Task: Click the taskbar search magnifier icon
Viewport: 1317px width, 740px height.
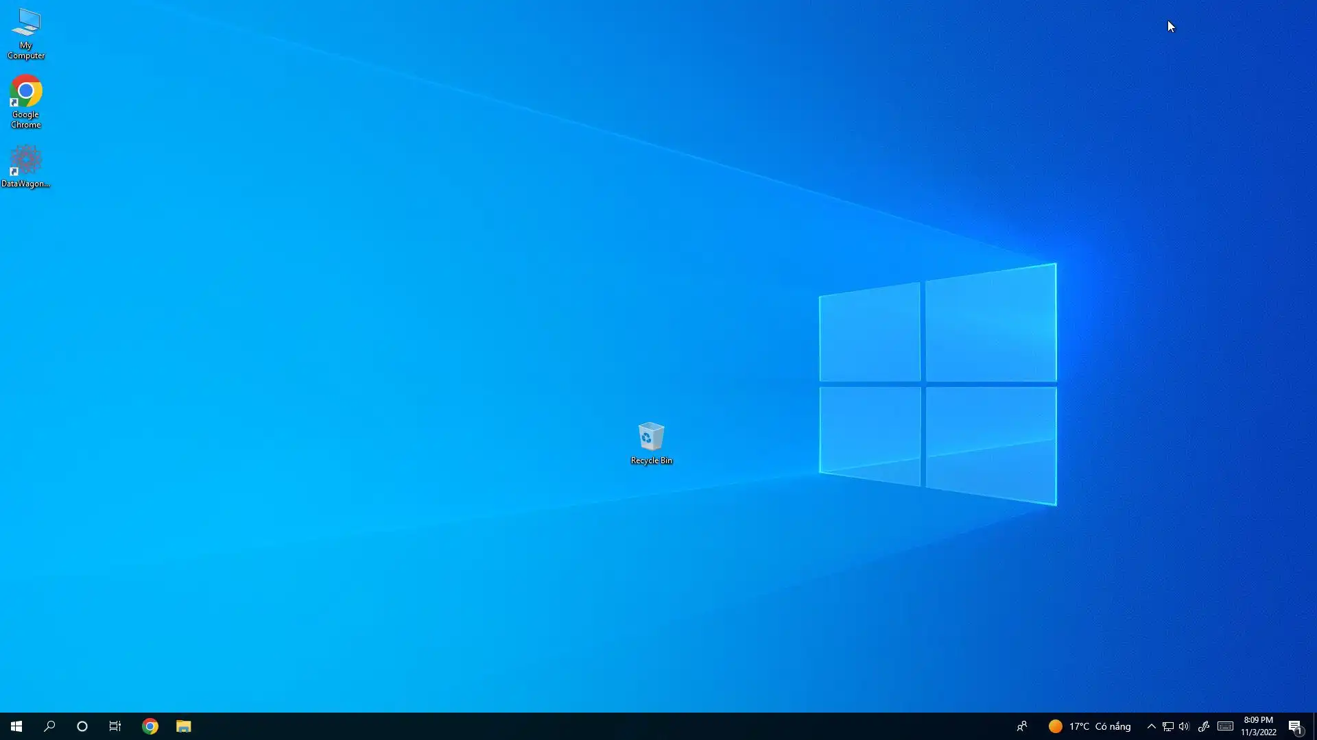Action: pyautogui.click(x=49, y=726)
